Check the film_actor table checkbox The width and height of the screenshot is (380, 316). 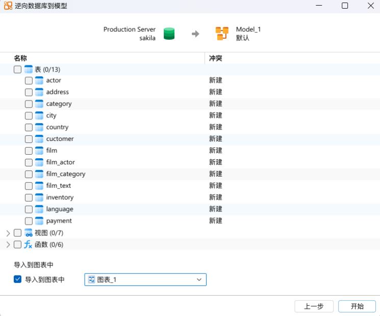click(29, 162)
